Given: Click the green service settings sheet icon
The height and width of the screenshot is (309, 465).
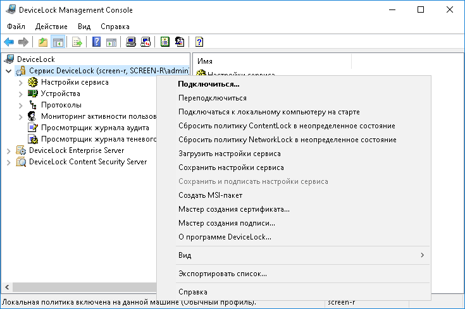Looking at the screenshot, I should pos(165,42).
